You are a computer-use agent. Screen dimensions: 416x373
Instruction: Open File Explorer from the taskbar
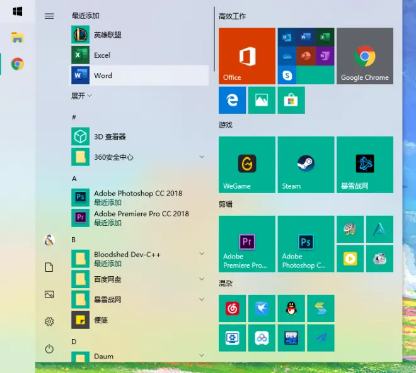18,37
